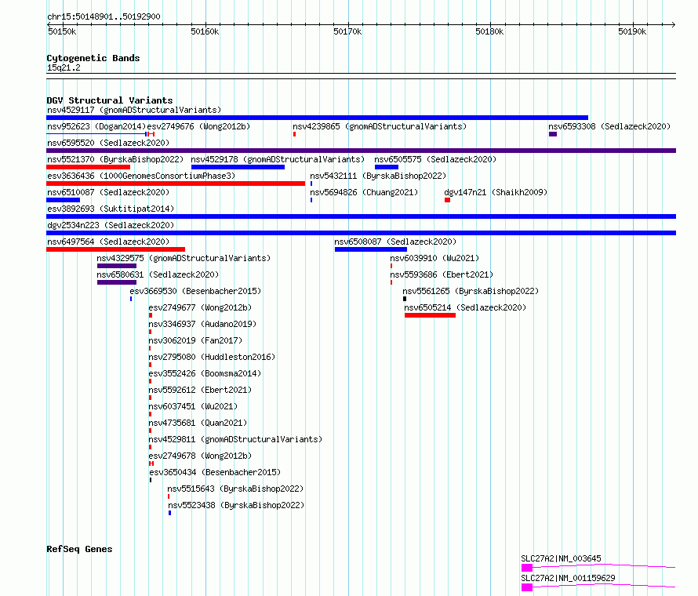Screen dimensions: 698x596
Task: Click the 50170k ruler tick label
Action: coord(347,31)
